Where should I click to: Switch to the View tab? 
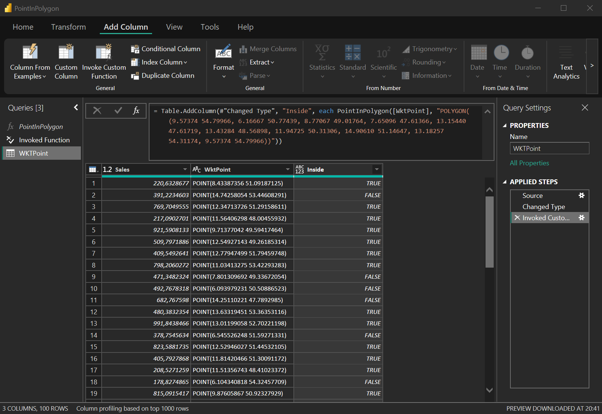[174, 27]
